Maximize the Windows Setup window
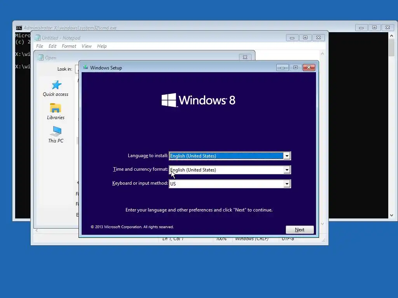This screenshot has height=298, width=398. click(x=295, y=68)
